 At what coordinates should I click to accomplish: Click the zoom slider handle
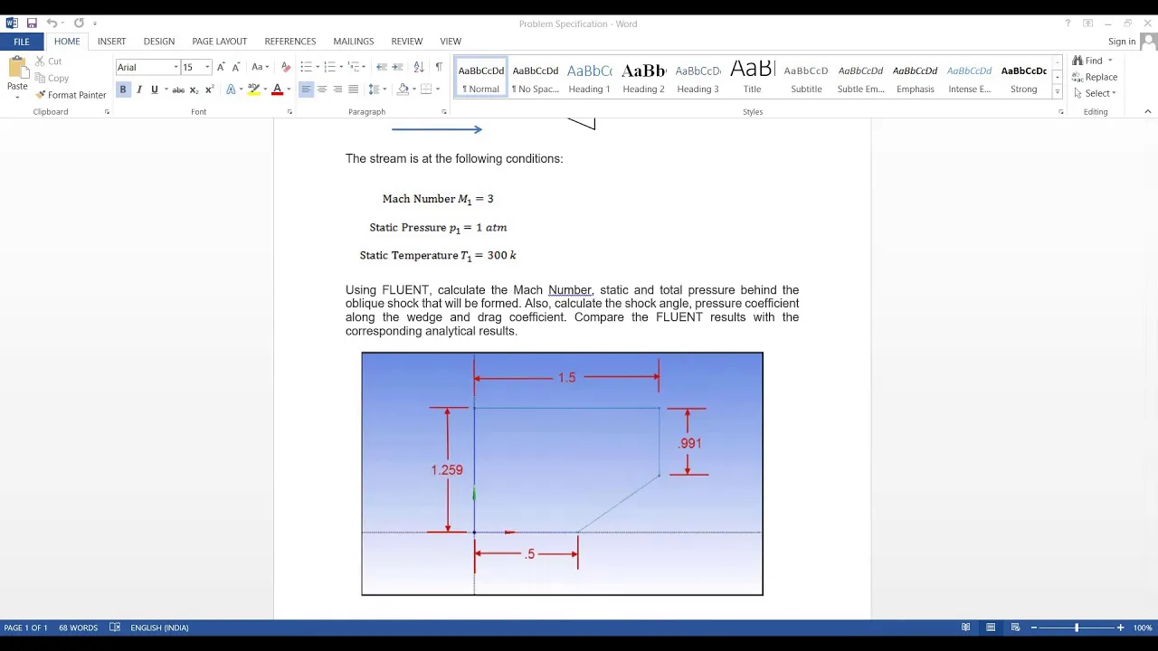click(x=1077, y=627)
